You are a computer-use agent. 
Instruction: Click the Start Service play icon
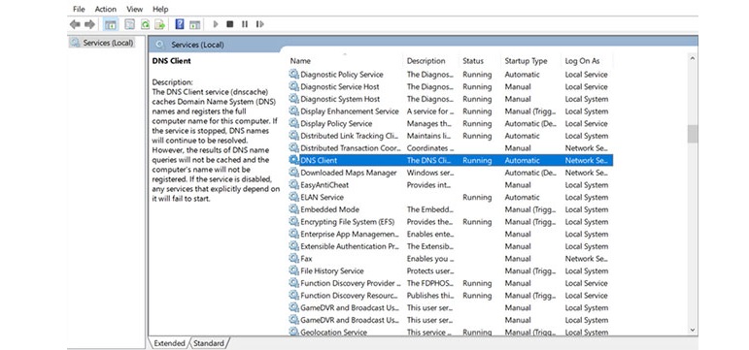point(216,24)
